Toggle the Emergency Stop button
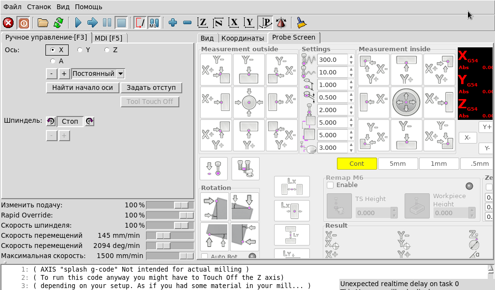The width and height of the screenshot is (495, 290). coord(8,23)
